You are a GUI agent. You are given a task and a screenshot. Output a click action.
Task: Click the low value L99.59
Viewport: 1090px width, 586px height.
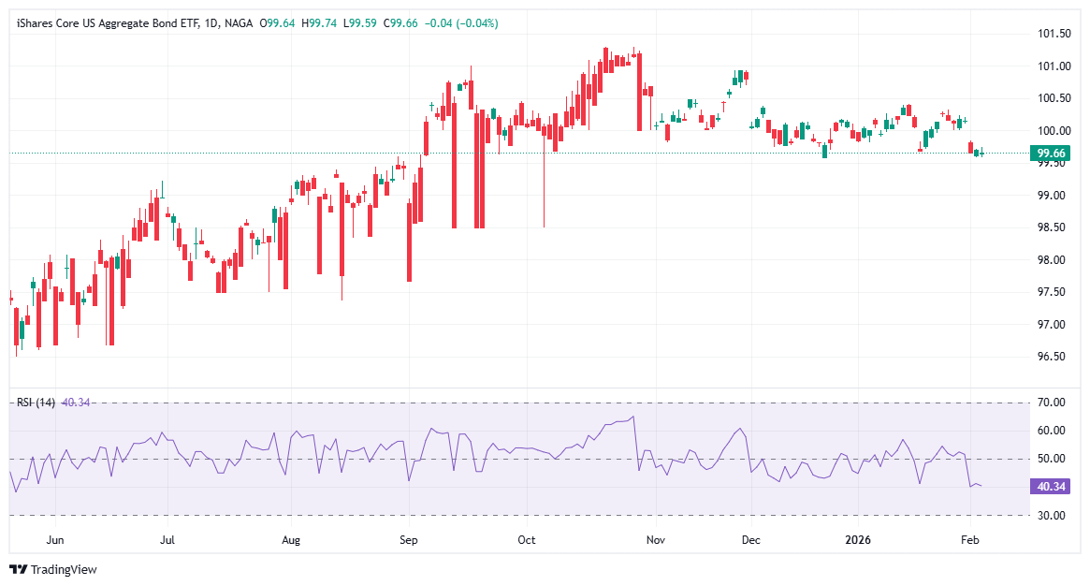[360, 23]
